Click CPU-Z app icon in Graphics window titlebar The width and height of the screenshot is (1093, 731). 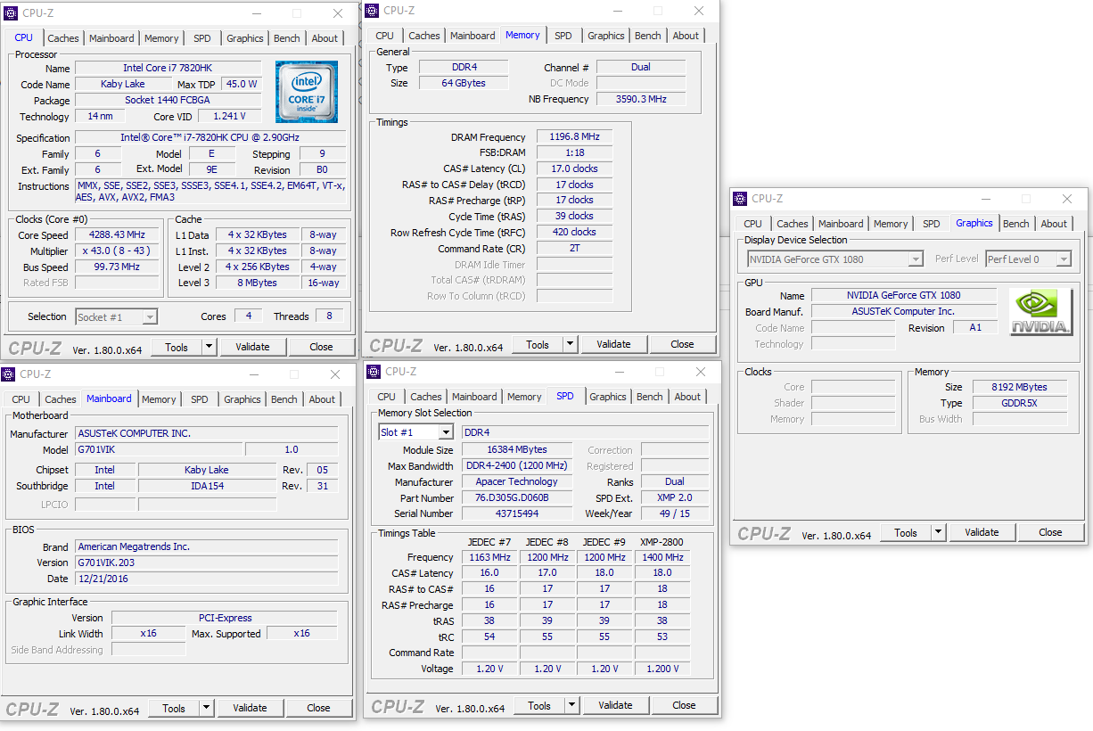[x=740, y=199]
